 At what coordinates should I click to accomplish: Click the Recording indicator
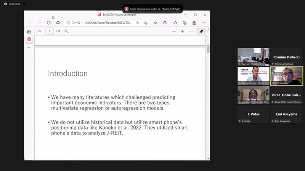pyautogui.click(x=13, y=4)
